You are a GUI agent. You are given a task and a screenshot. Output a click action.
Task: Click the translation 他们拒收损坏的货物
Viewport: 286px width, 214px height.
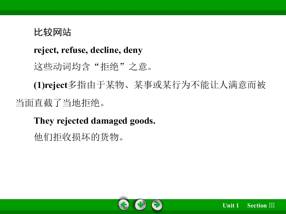click(79, 137)
